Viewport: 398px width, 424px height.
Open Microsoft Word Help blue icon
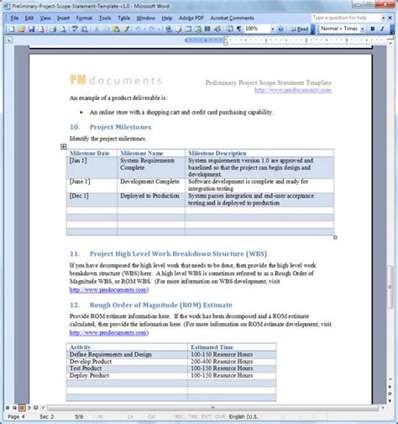tap(280, 29)
